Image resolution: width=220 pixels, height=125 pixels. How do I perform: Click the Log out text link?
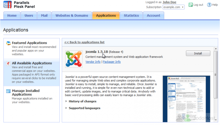(198, 5)
